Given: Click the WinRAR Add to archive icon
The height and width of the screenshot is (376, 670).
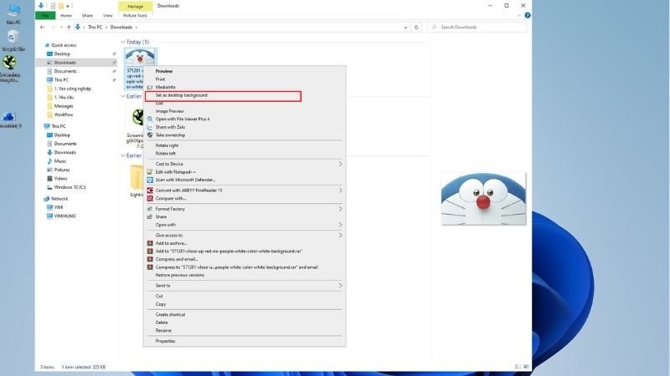Looking at the screenshot, I should [x=150, y=243].
